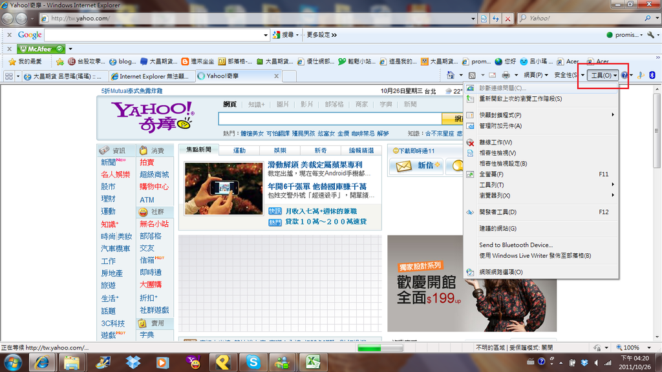The width and height of the screenshot is (662, 372).
Task: Select the 運動 news tab
Action: [x=239, y=150]
